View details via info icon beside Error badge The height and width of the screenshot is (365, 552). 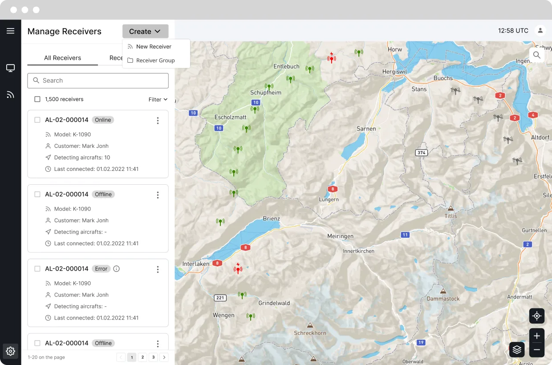(x=116, y=268)
